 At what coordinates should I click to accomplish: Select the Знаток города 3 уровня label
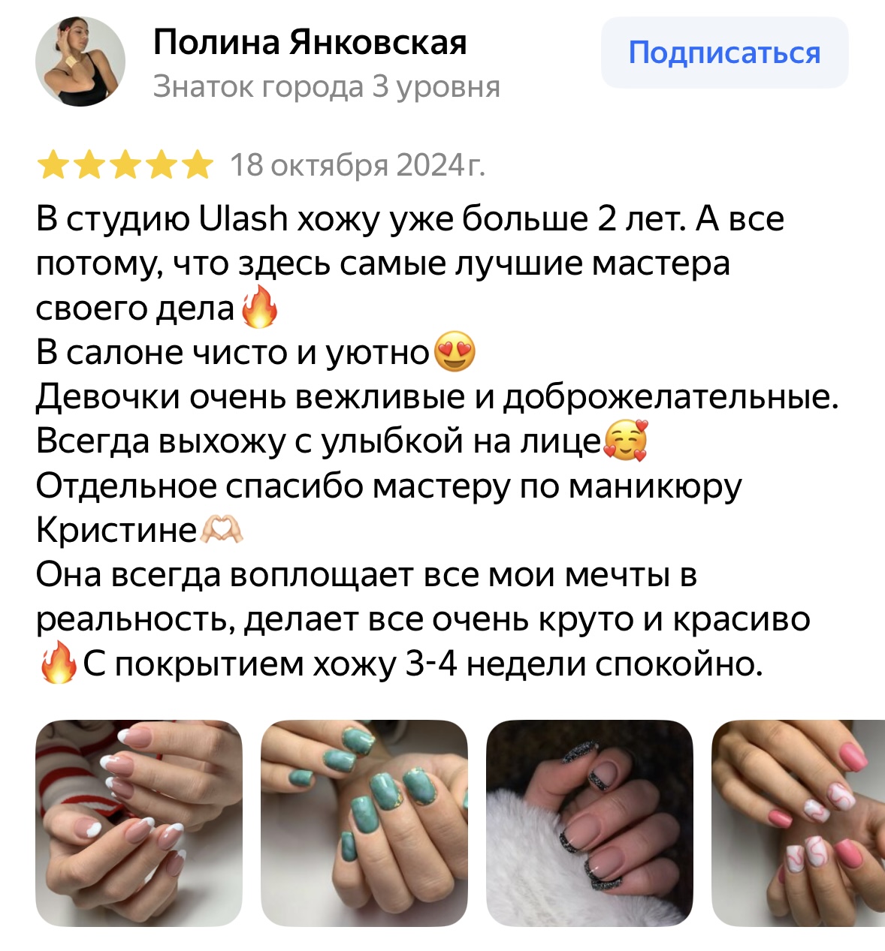(327, 87)
